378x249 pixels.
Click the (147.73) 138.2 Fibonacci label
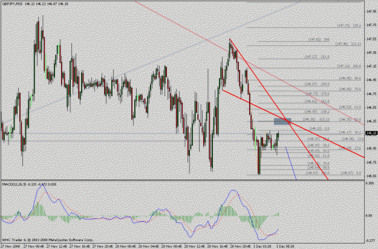click(349, 25)
